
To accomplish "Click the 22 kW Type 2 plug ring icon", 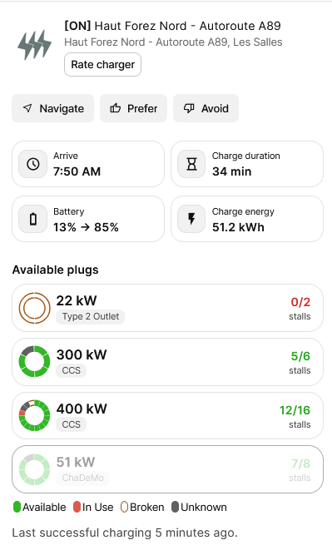I will (x=34, y=308).
